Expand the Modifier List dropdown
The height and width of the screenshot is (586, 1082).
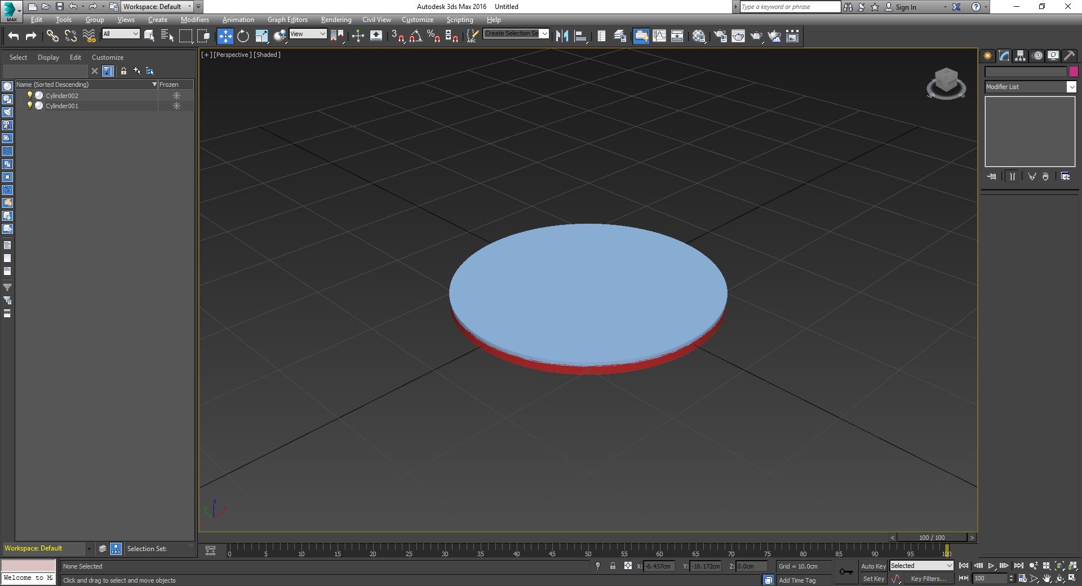pyautogui.click(x=1030, y=87)
